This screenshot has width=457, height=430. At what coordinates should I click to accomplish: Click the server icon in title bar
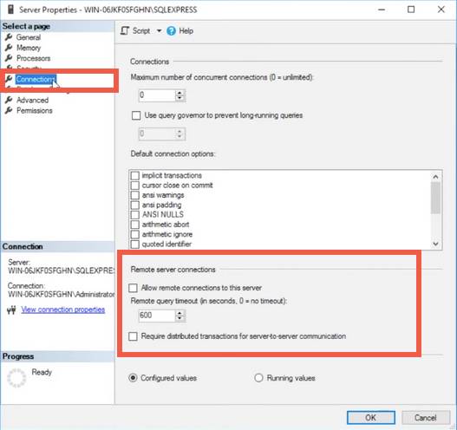(x=10, y=10)
